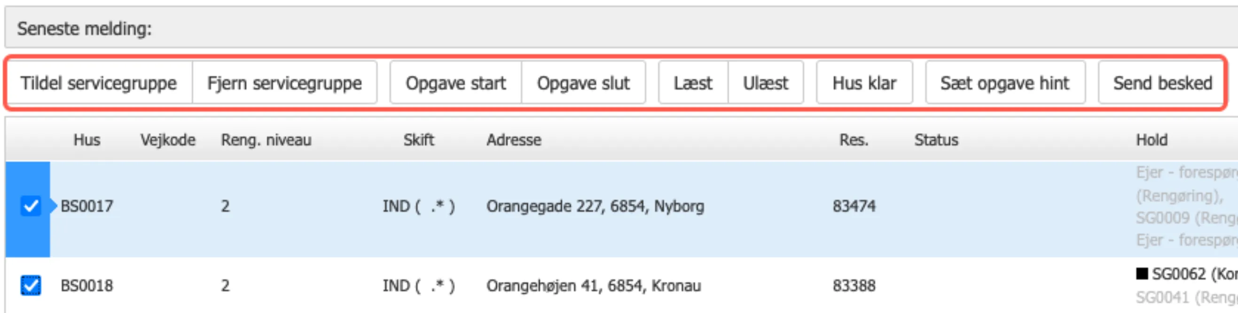Screen dimensions: 1238x313
Task: Sort by the Adresse column header
Action: click(x=513, y=140)
